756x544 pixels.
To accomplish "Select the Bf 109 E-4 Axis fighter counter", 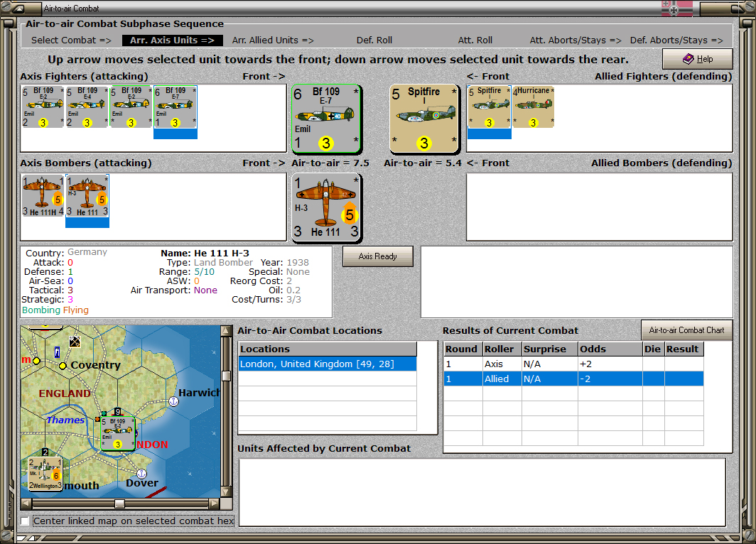I will (x=87, y=107).
